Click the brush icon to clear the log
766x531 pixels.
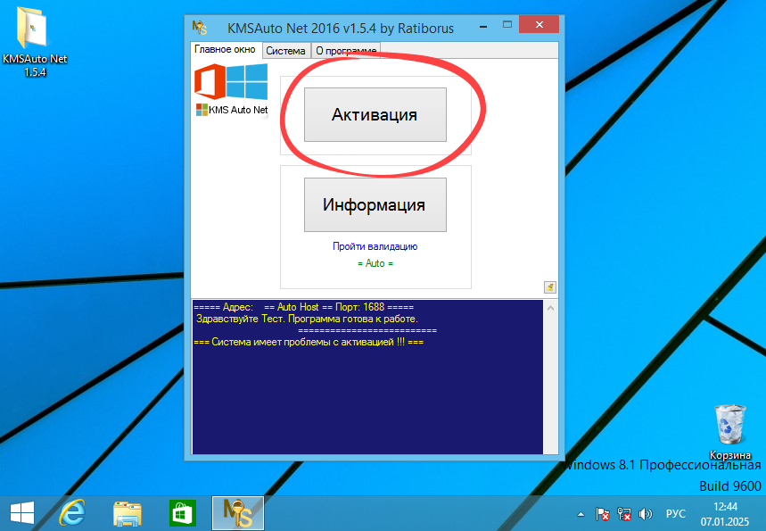[550, 286]
